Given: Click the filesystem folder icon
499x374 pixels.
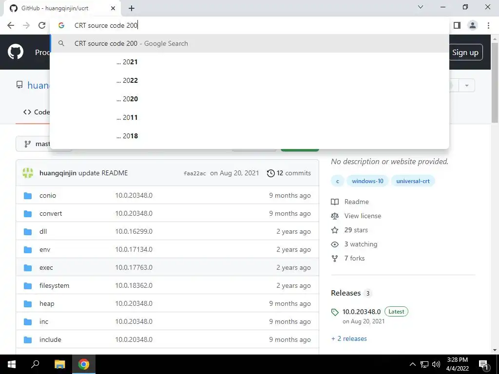Looking at the screenshot, I should [x=28, y=285].
